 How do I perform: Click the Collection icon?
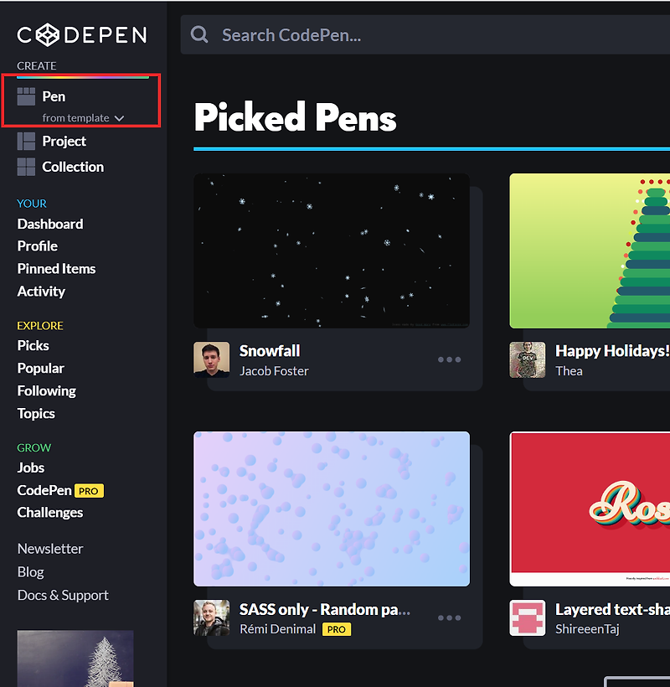tap(25, 166)
